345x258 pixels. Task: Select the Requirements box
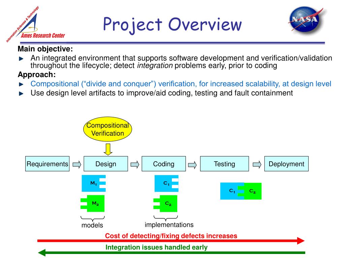pos(47,164)
